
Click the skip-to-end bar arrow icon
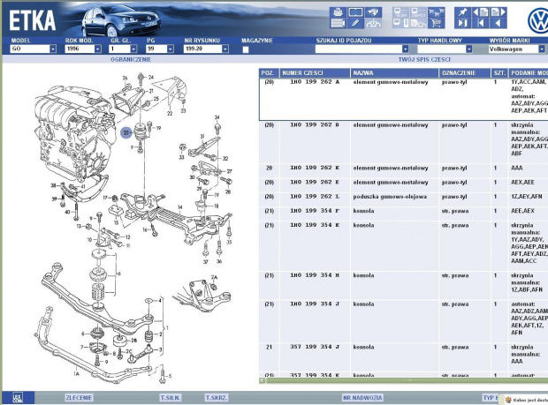click(x=463, y=23)
